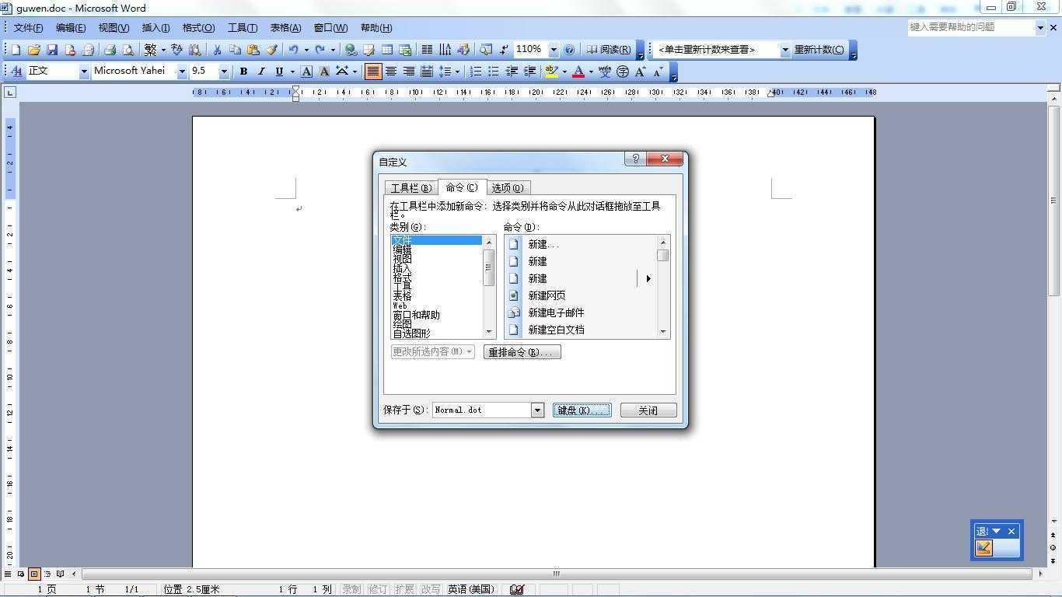1062x597 pixels.
Task: Select the Format Painter brush
Action: click(271, 50)
